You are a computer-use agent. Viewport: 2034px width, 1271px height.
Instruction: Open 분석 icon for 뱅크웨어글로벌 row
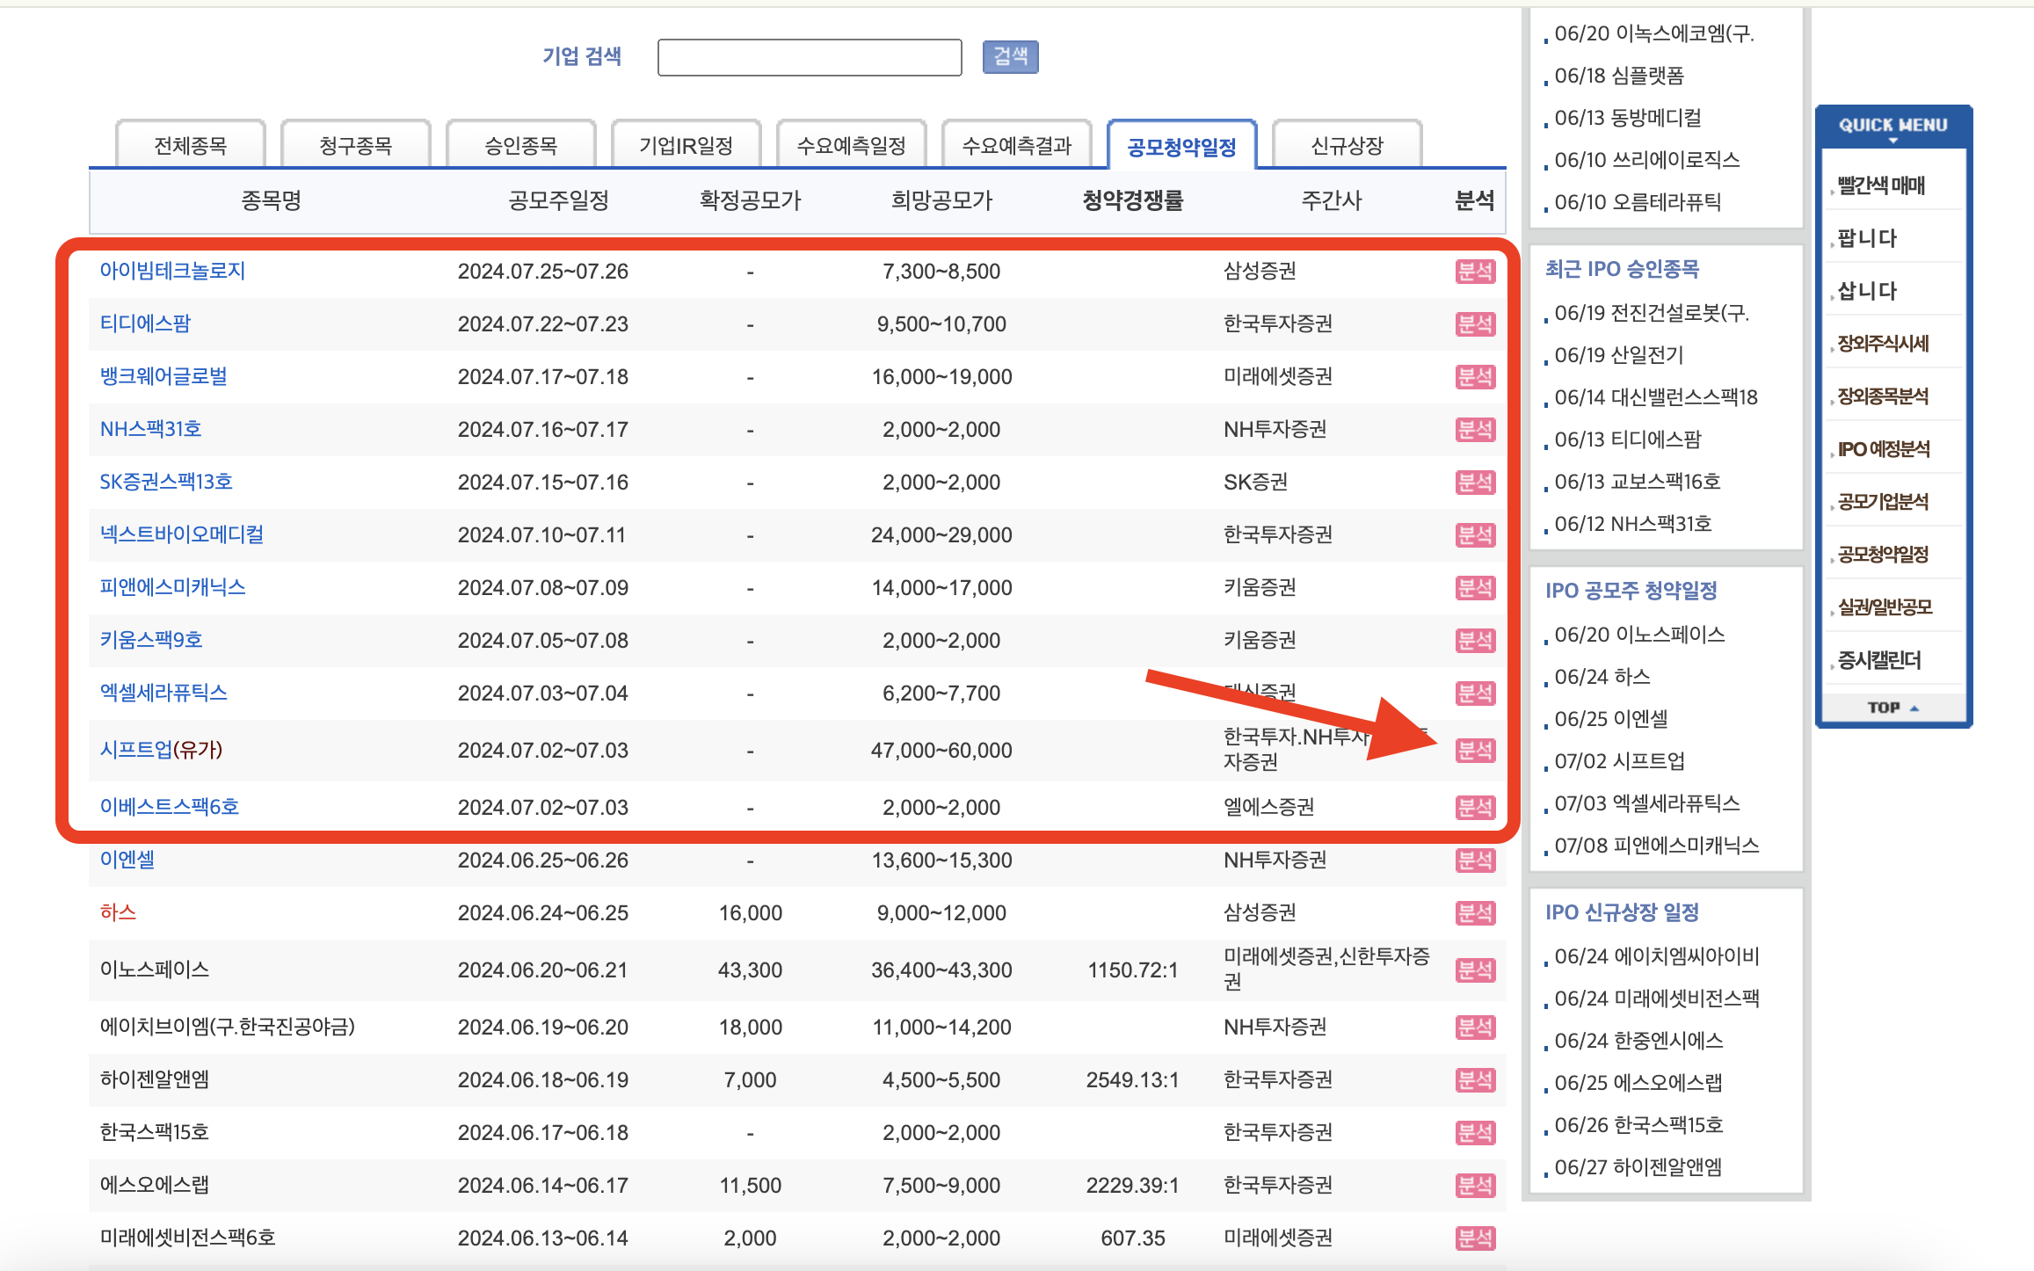1474,377
